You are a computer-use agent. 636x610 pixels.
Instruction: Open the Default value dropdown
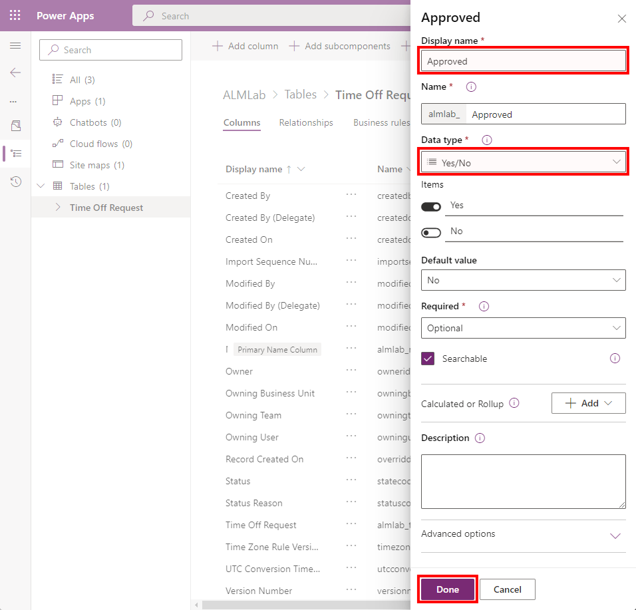click(524, 280)
